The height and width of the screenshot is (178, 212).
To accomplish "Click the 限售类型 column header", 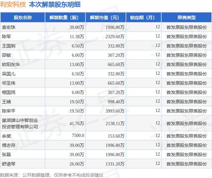I will [x=187, y=17].
